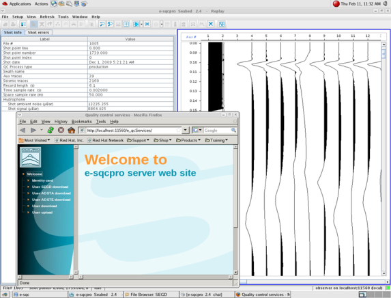Click the bookmark star in Firefox URL bar
391x298 pixels.
coord(178,130)
